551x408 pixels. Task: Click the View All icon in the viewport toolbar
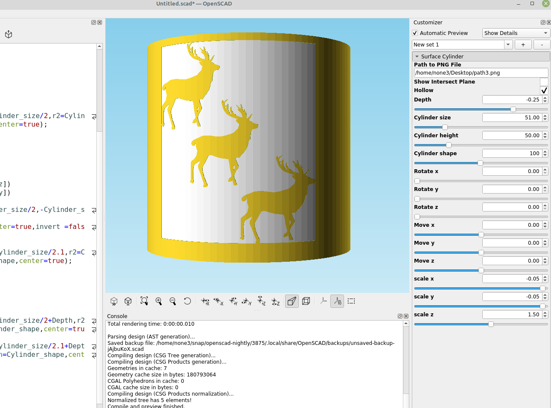point(144,301)
